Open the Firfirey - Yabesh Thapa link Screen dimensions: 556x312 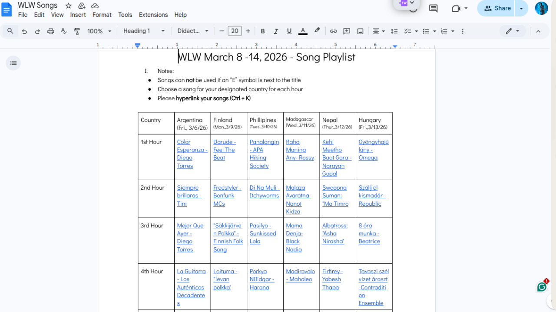[x=332, y=279]
